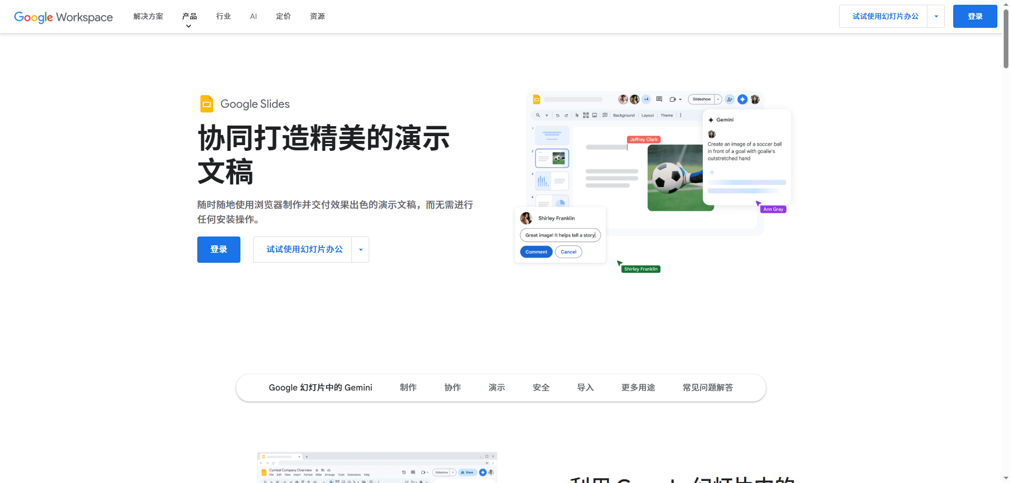Select the 演示 tab

pos(497,387)
